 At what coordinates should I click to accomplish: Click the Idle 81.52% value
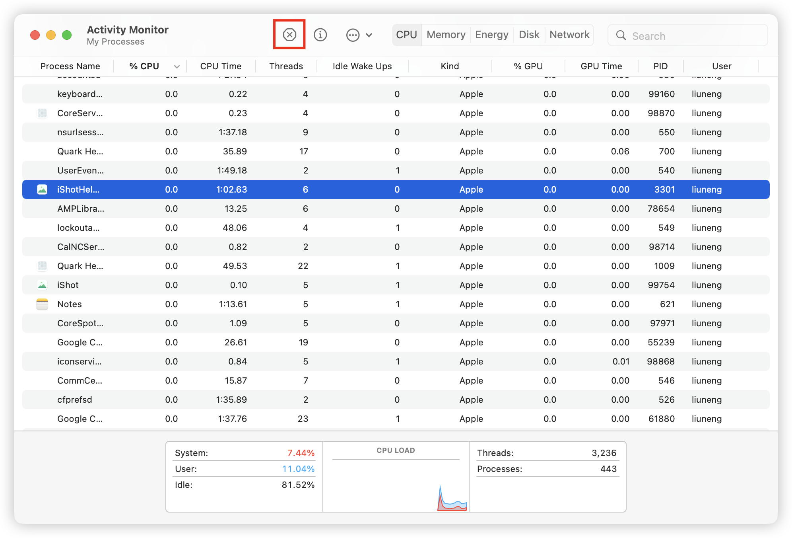[298, 485]
